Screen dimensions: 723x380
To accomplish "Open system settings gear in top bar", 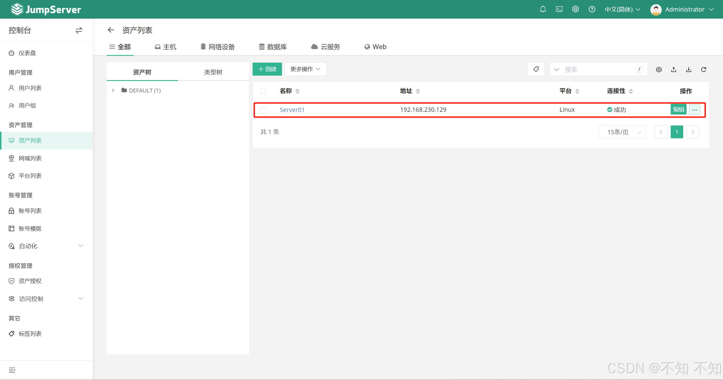I will coord(575,9).
